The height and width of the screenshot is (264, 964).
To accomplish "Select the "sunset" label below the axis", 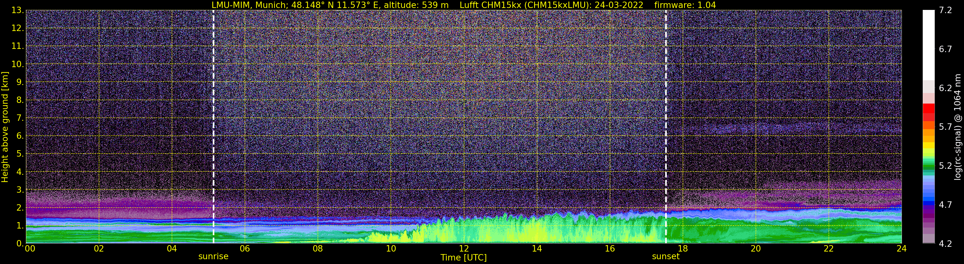I will point(666,257).
